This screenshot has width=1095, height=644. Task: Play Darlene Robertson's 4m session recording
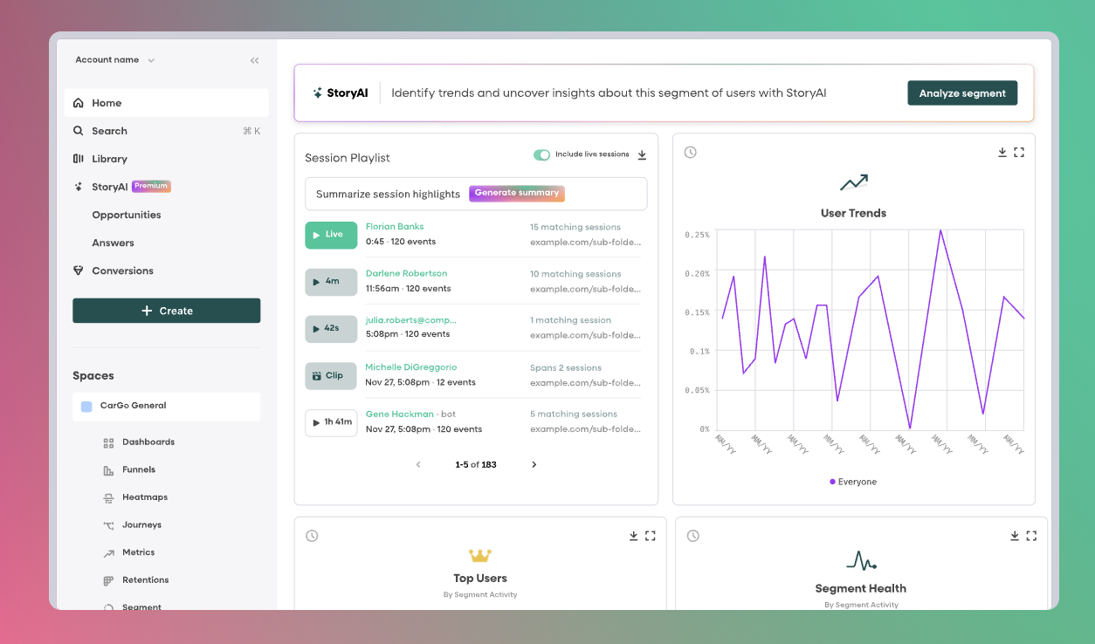click(x=331, y=281)
